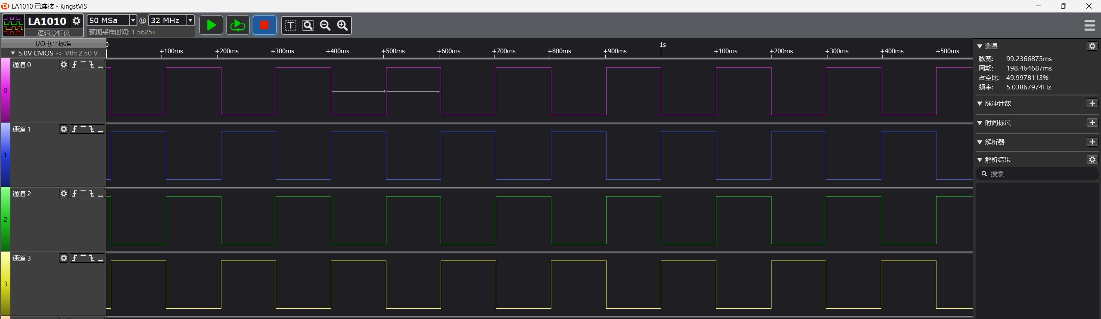Start repeated loop capture
The image size is (1101, 319).
pyautogui.click(x=237, y=25)
